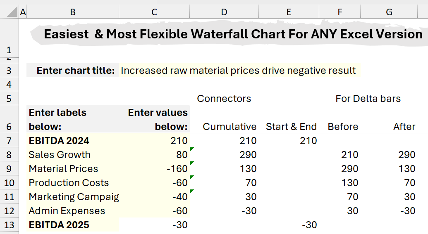Select column E header
This screenshot has height=234, width=428.
click(x=289, y=12)
